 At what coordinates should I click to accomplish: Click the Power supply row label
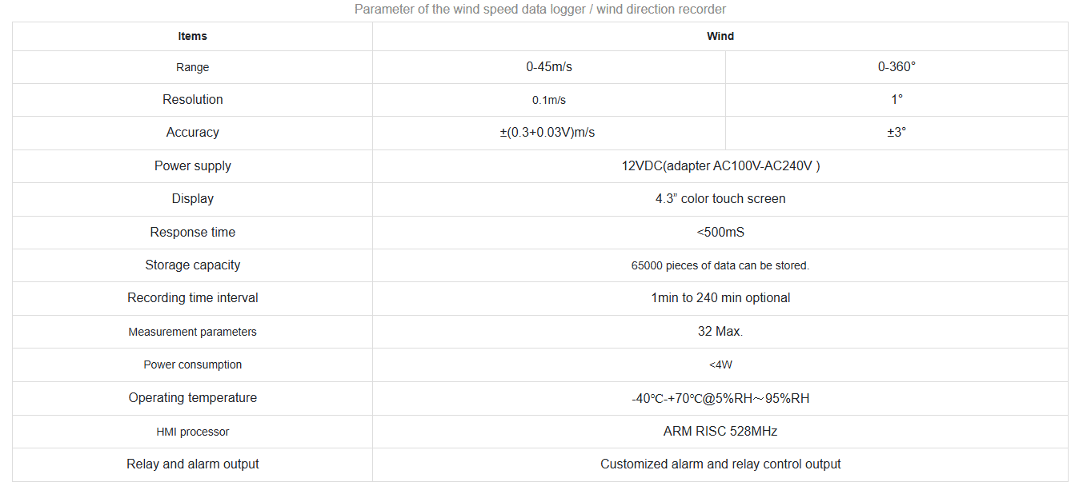192,166
